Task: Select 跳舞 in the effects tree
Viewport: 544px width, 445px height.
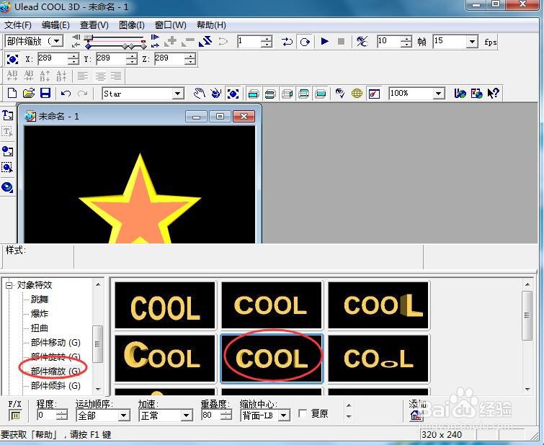Action: tap(40, 299)
